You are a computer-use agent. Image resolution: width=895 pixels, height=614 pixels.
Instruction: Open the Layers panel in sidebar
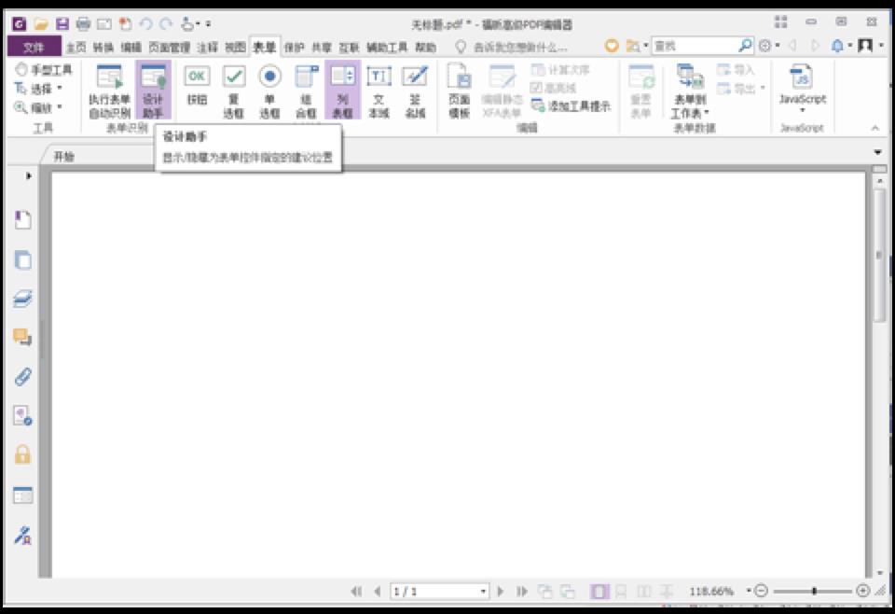pos(22,299)
